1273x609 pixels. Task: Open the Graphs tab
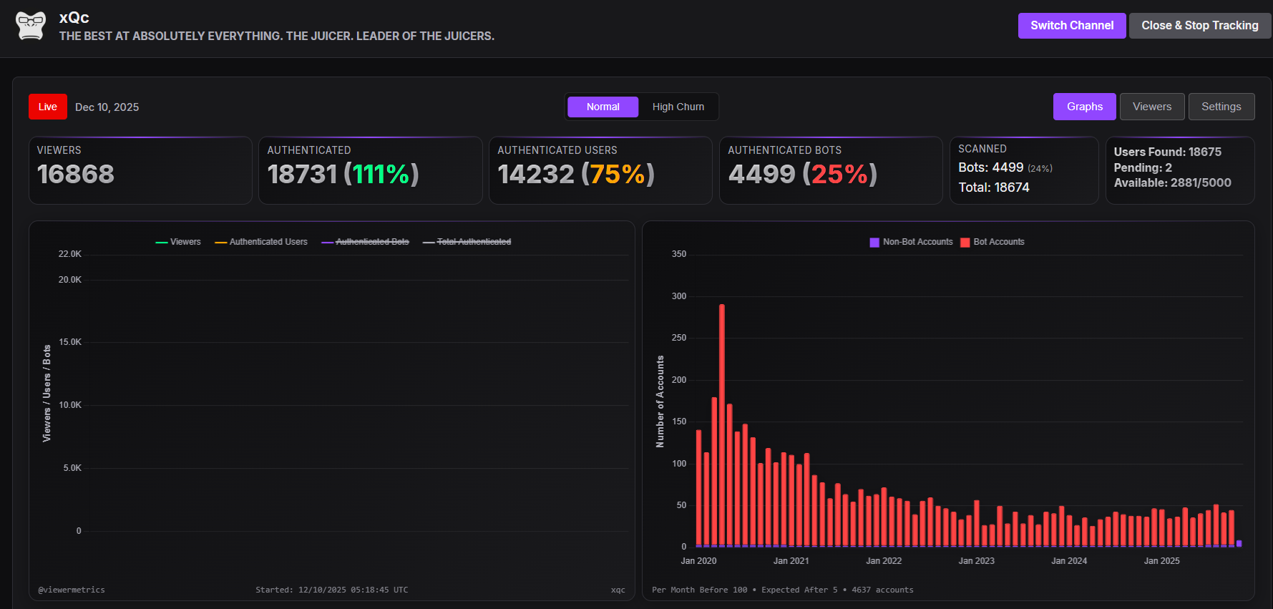(1085, 107)
